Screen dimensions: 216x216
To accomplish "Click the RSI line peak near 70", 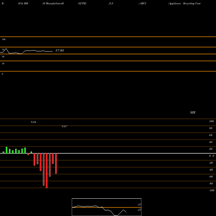I will [x=6, y=49].
